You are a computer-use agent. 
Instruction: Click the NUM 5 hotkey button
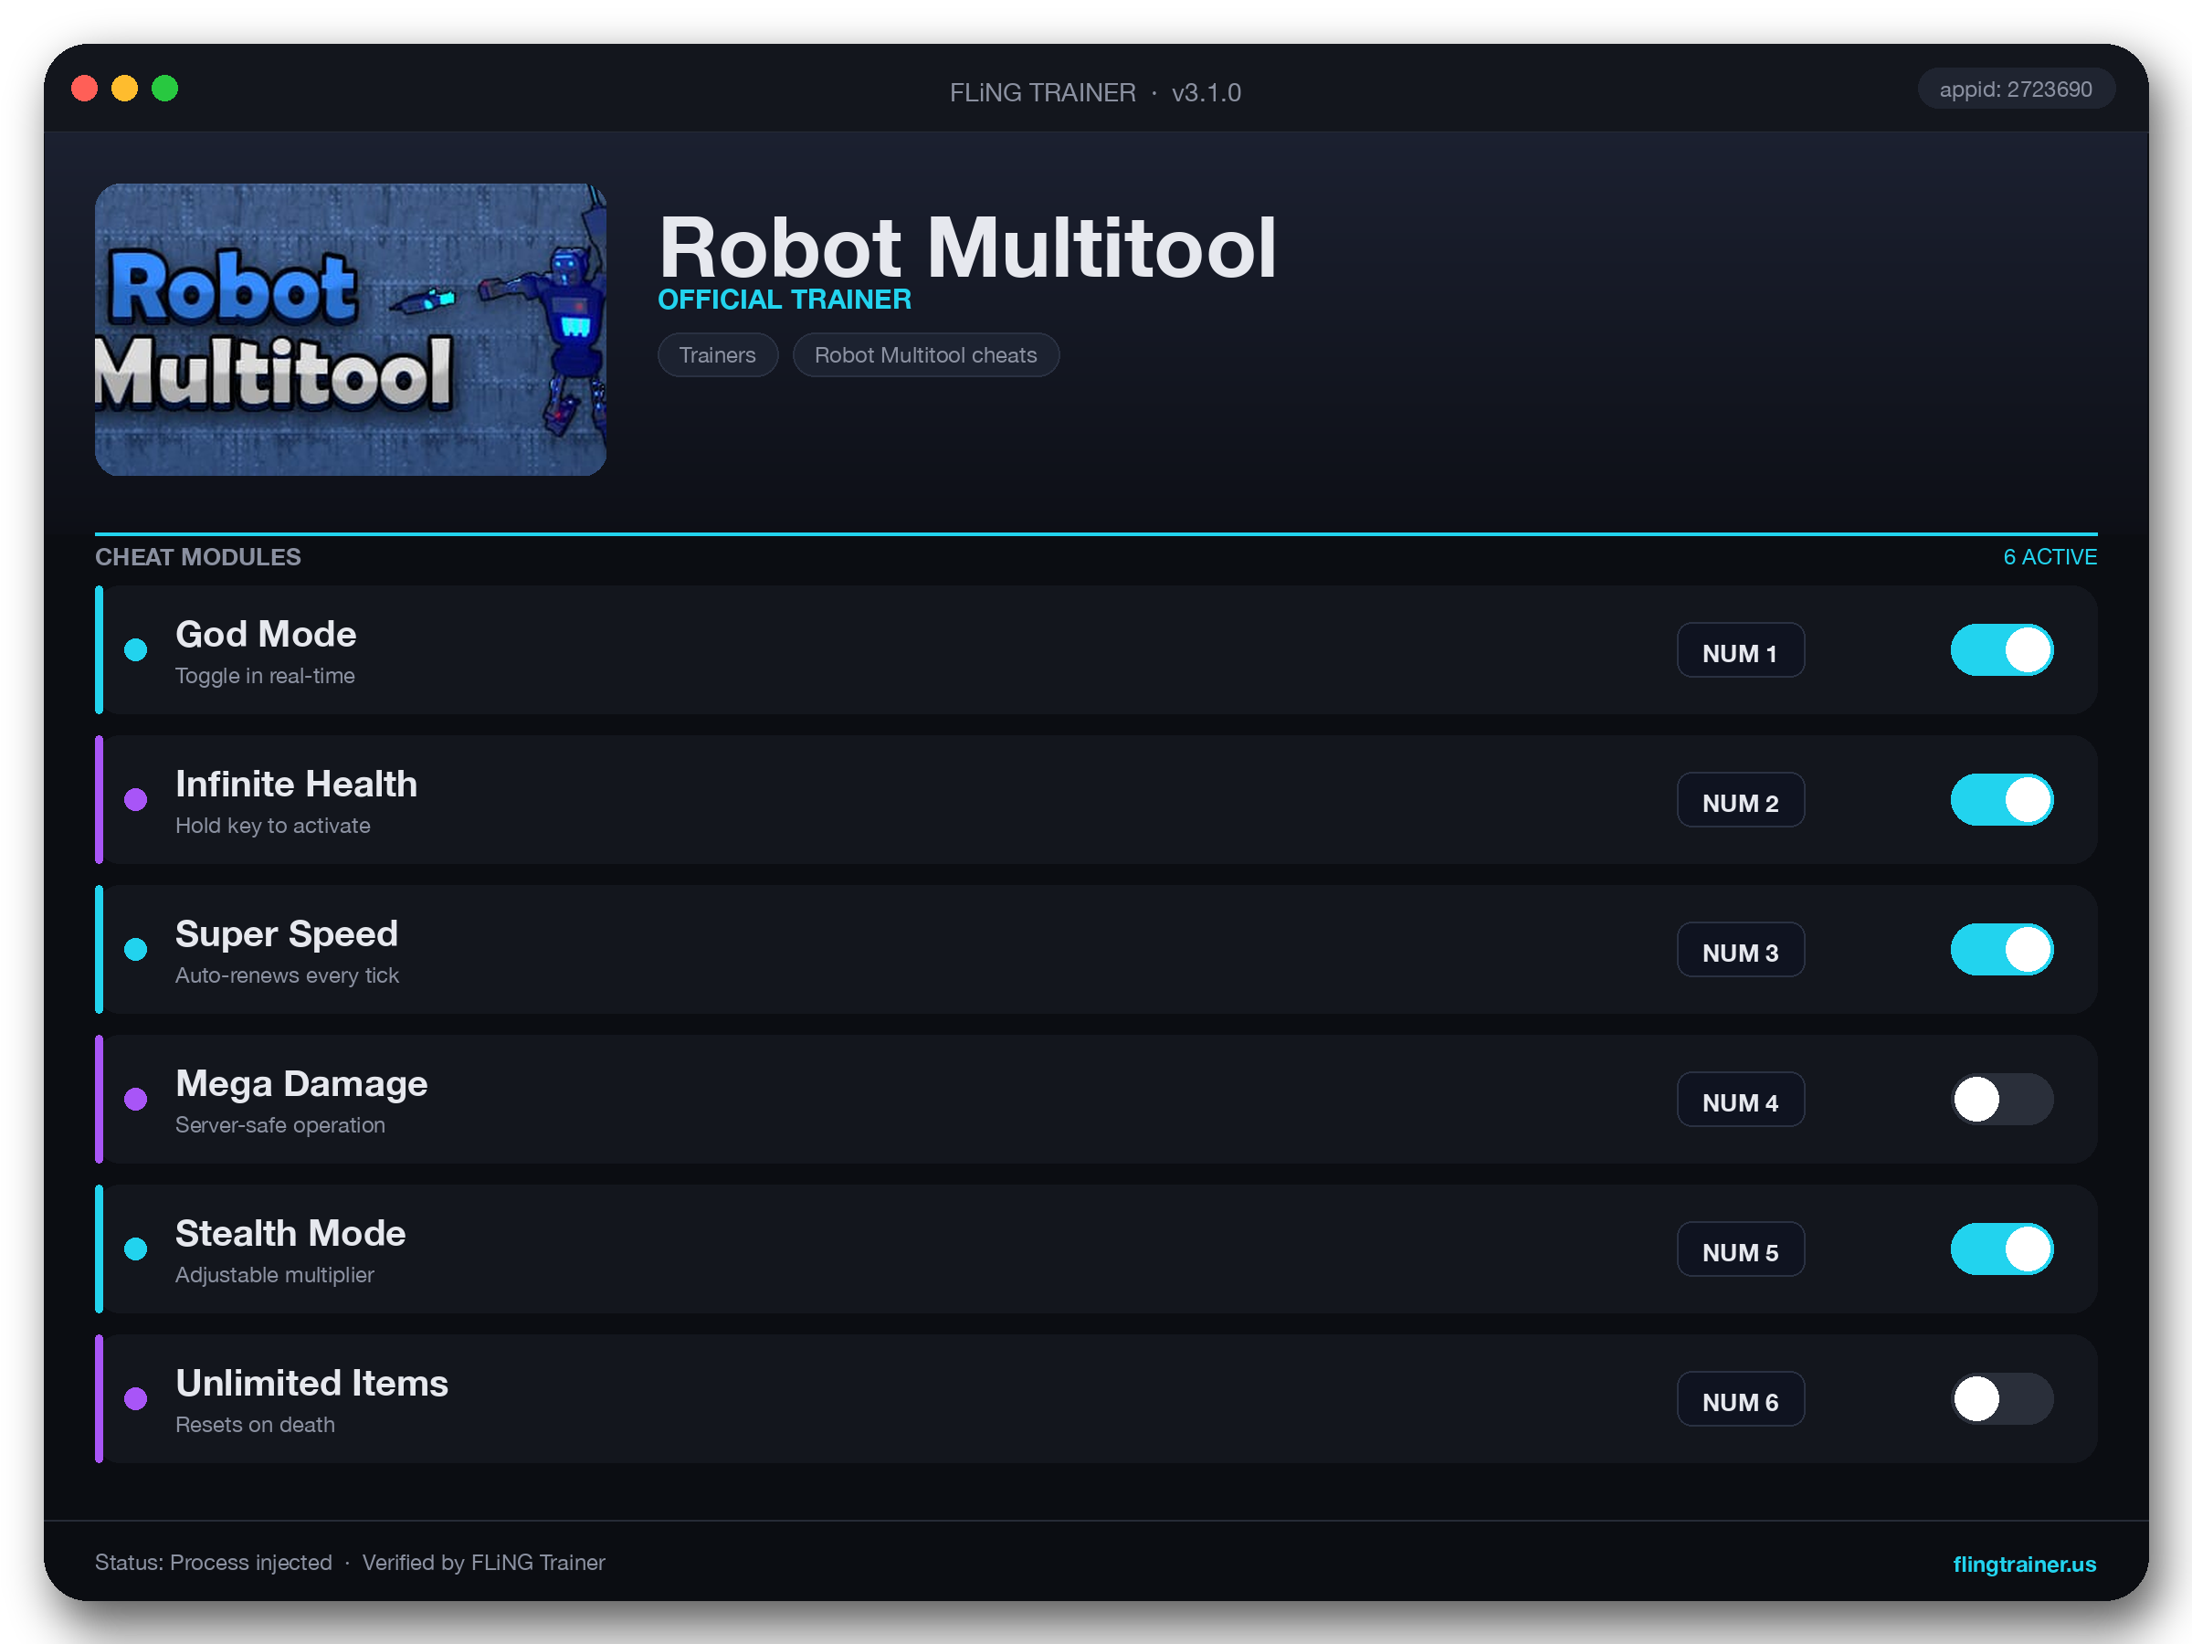tap(1740, 1249)
